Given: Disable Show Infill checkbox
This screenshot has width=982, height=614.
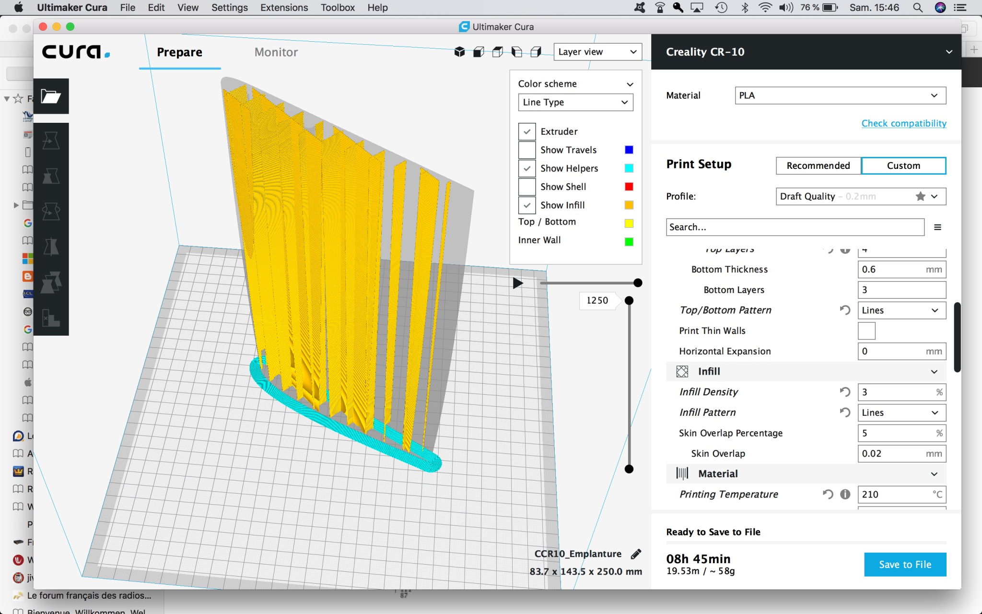Looking at the screenshot, I should click(x=527, y=205).
